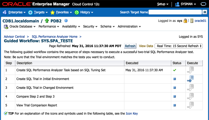Viewport: 209px width, 120px height.
Task: Open the Administration menu
Action: [x=129, y=27]
